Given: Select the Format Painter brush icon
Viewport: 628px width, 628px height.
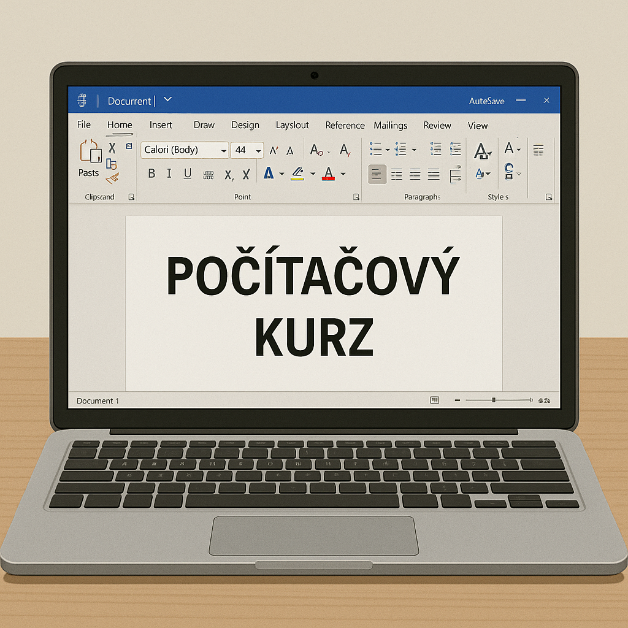Looking at the screenshot, I should (112, 178).
